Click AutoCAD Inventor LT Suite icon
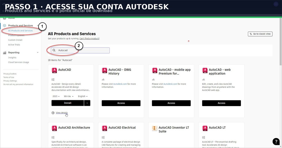 click(x=155, y=128)
